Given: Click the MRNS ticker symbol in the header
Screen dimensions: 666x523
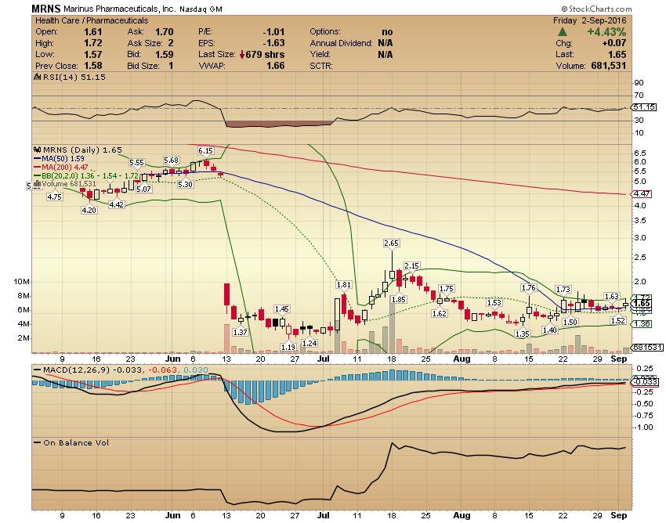Looking at the screenshot, I should 46,9.
